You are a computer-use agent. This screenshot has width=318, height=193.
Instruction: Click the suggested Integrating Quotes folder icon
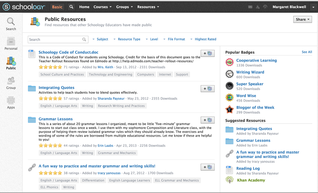pos(229,129)
